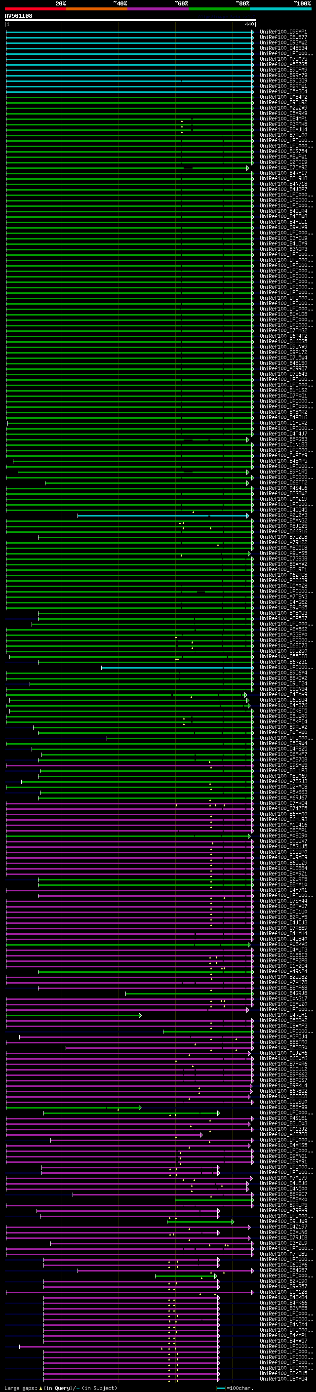Image resolution: width=316 pixels, height=1392 pixels.
Task: Select hit label UniRef100_B6AG53
Action: (283, 439)
